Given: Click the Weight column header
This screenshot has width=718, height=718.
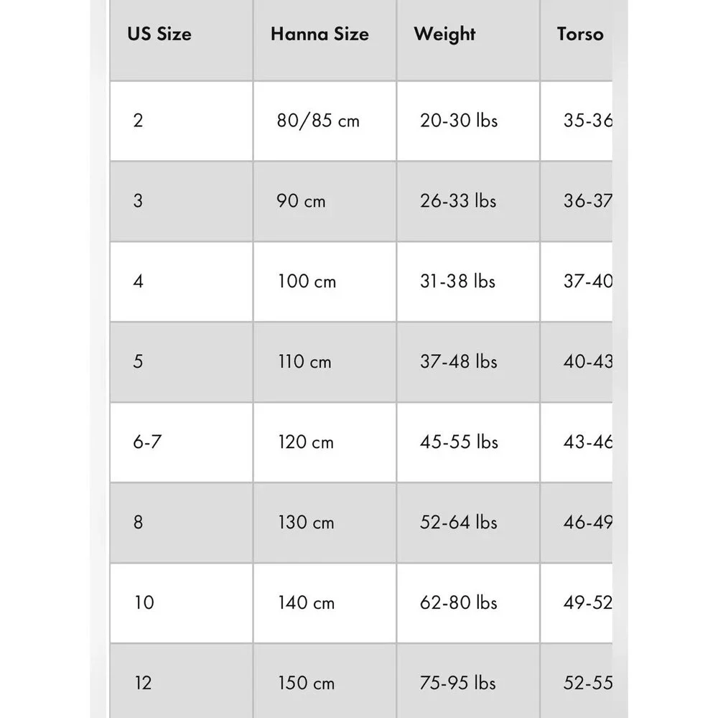Looking at the screenshot, I should point(468,39).
